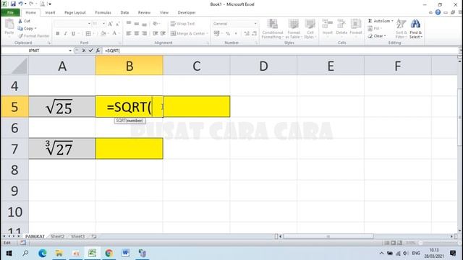Switch to the Review tab

click(144, 12)
